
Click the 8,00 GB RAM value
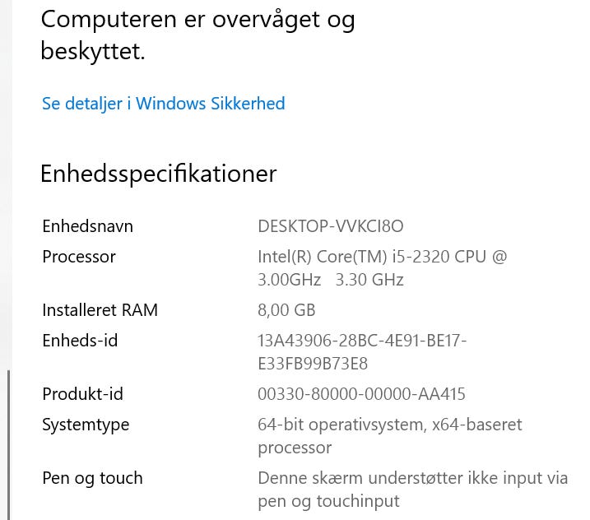pos(286,309)
